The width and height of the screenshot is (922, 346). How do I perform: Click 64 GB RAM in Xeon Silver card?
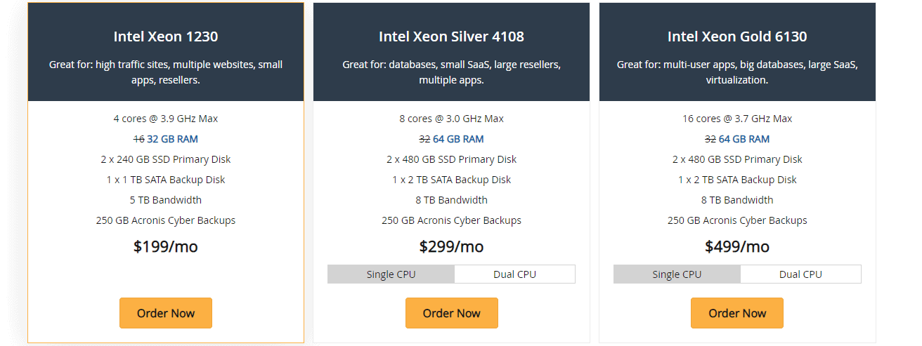[x=458, y=139]
